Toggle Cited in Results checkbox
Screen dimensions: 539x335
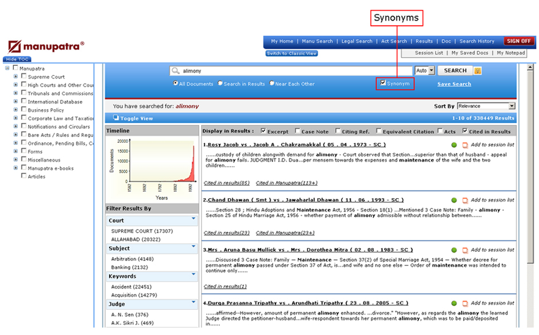[465, 131]
